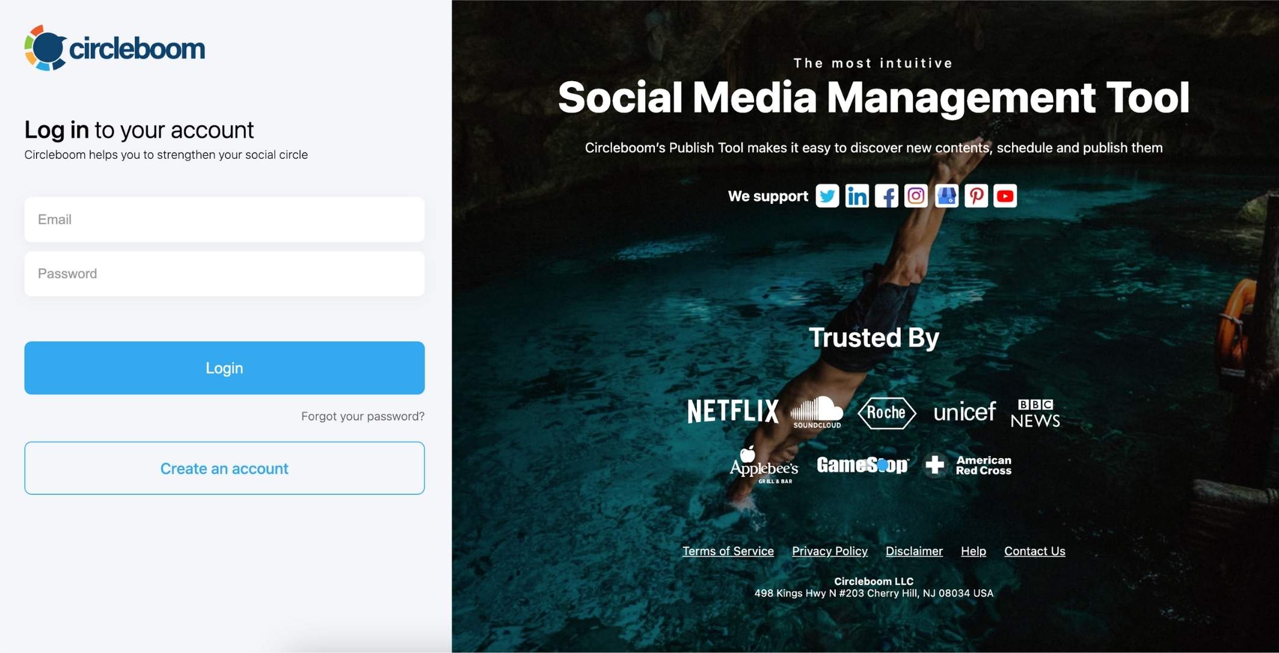Click the Create an account button

(x=224, y=467)
